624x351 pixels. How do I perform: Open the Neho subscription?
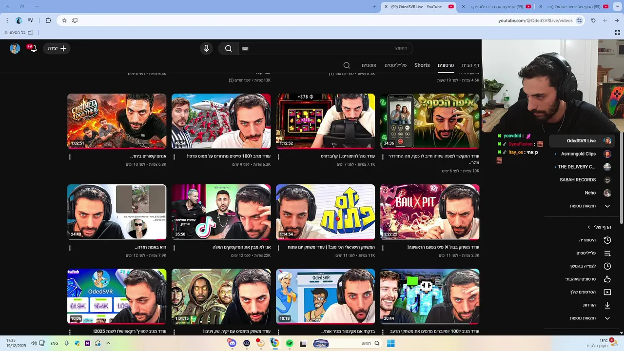click(582, 193)
